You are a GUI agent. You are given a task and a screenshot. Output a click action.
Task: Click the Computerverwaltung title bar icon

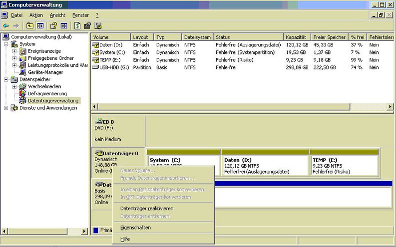pyautogui.click(x=4, y=4)
